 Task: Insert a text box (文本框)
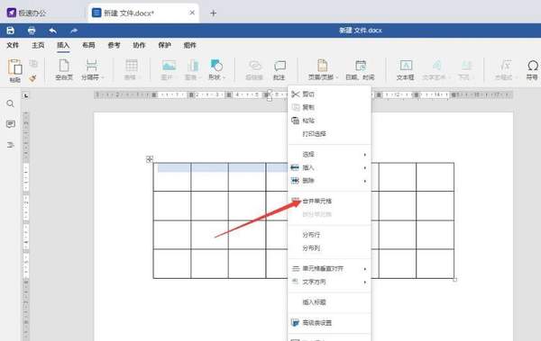click(x=406, y=69)
